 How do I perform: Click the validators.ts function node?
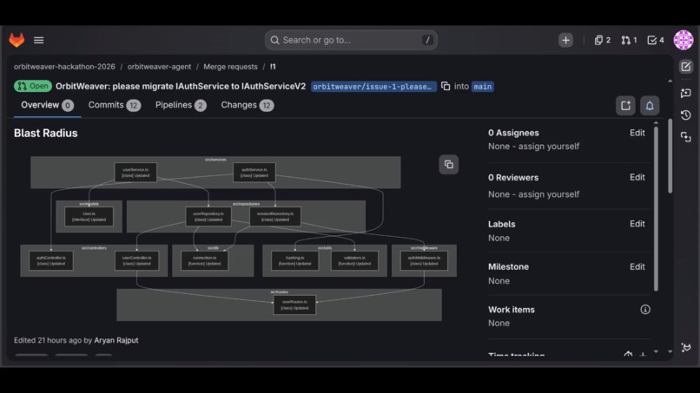point(354,261)
